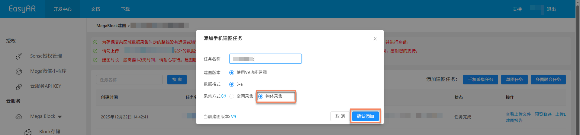Click 取消 button in dialog
This screenshot has width=580, height=135.
[340, 116]
